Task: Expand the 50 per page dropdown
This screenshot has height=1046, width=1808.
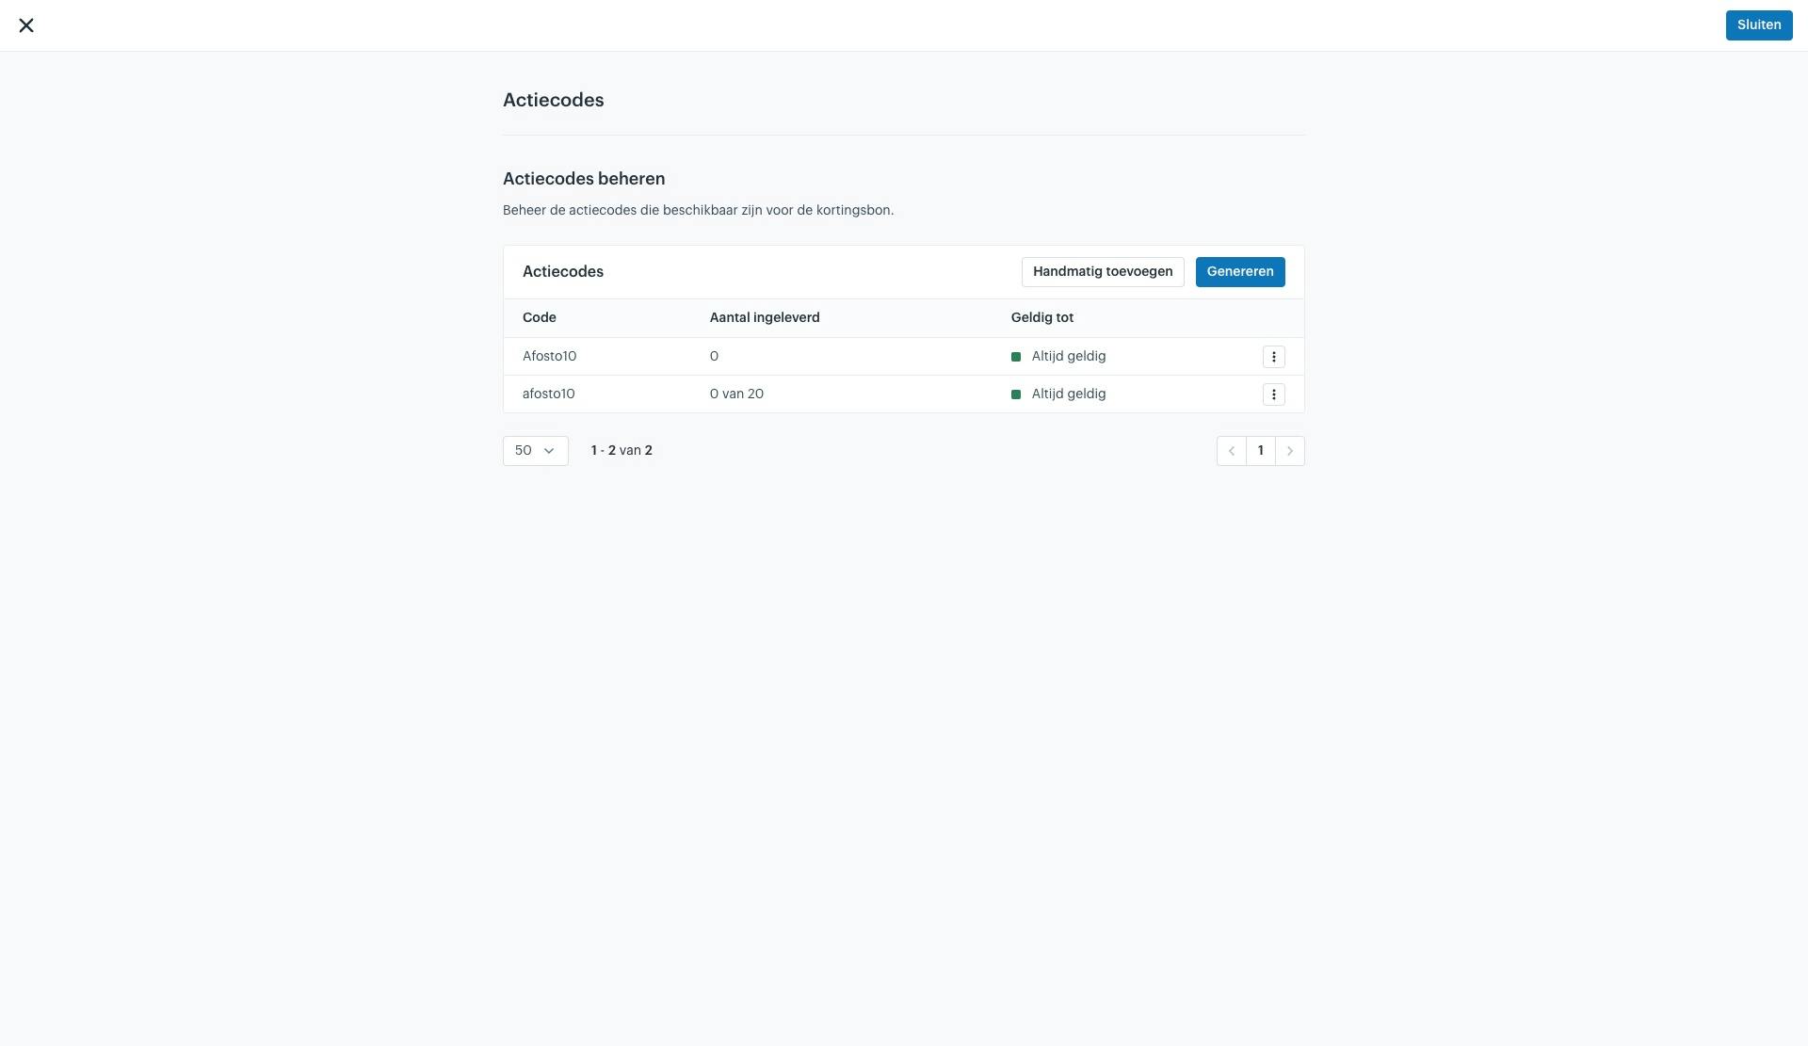Action: click(535, 451)
